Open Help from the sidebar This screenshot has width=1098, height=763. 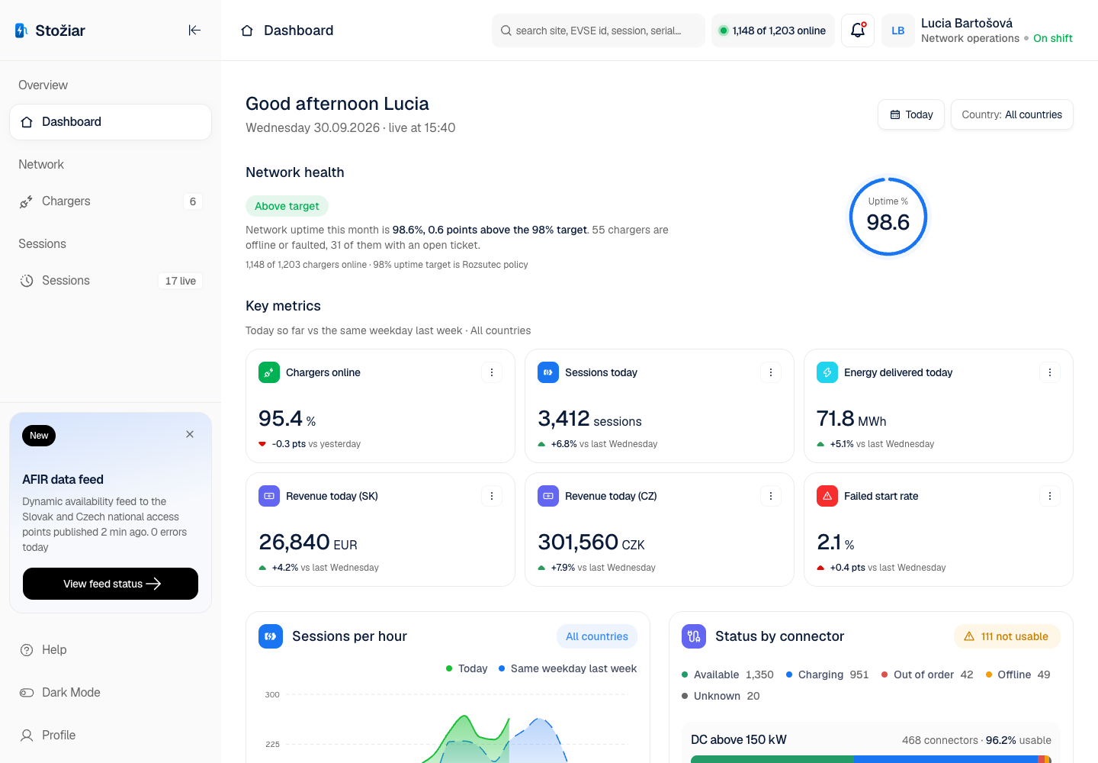click(111, 650)
